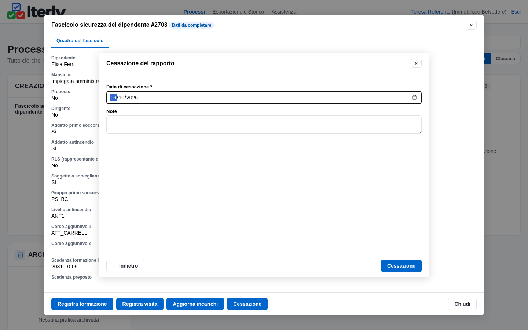Click the archive box icon in background page

(x=20, y=255)
